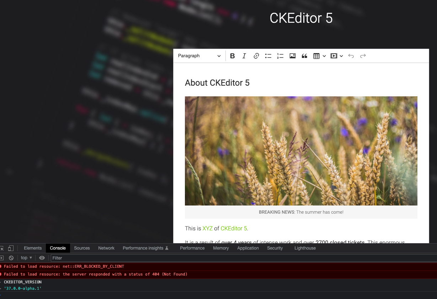Image resolution: width=437 pixels, height=299 pixels.
Task: Open the Sources panel
Action: (x=82, y=248)
